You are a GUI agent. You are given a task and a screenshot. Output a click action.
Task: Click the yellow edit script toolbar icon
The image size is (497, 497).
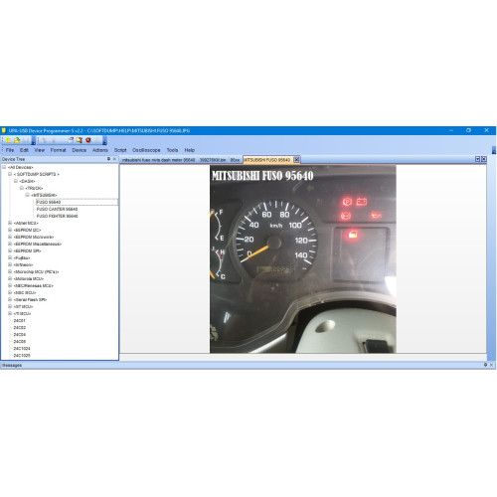pyautogui.click(x=80, y=140)
